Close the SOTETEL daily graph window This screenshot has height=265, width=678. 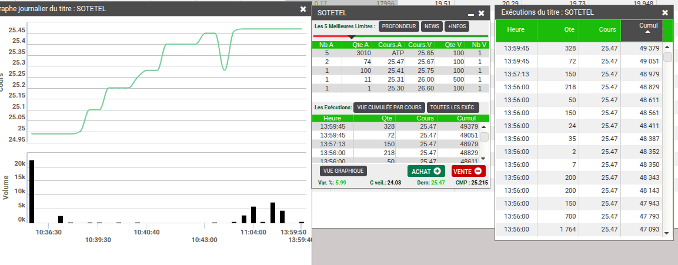[x=303, y=9]
